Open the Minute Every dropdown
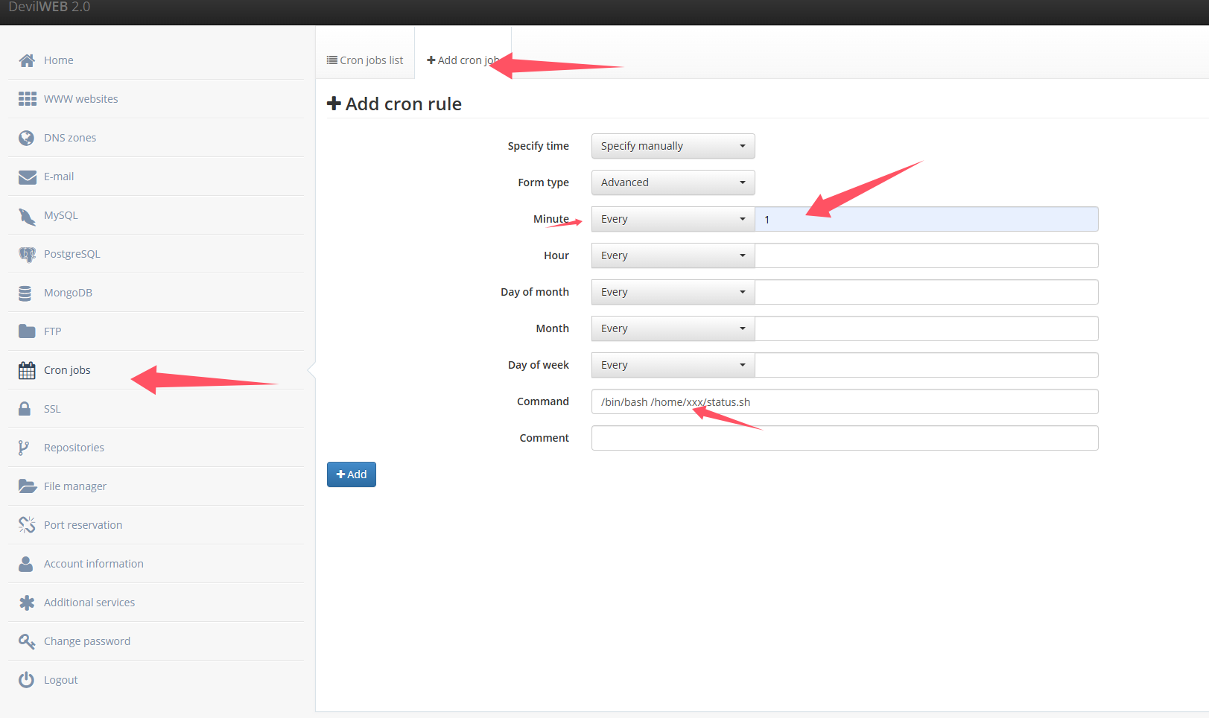Viewport: 1209px width, 718px height. coord(673,219)
